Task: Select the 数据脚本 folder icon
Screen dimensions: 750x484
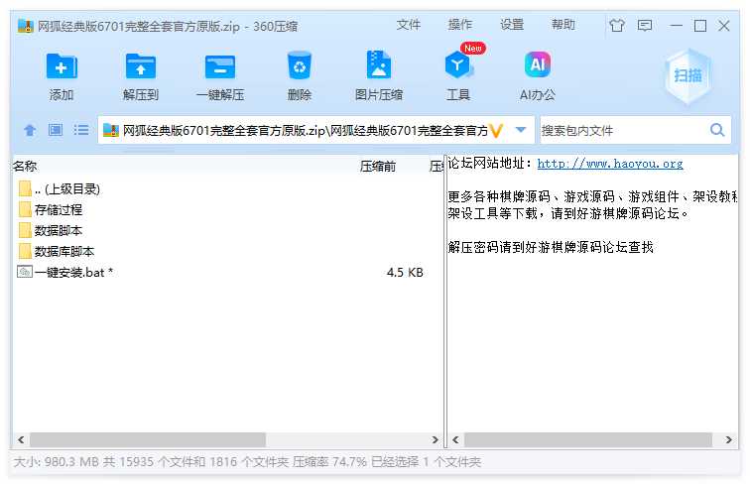Action: tap(25, 230)
